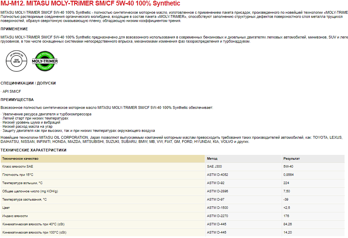The image size is (348, 238).
Task: Click the СПЕЦИФИКАЦИИ / ДОПУСКИ heading
Action: pyautogui.click(x=28, y=83)
